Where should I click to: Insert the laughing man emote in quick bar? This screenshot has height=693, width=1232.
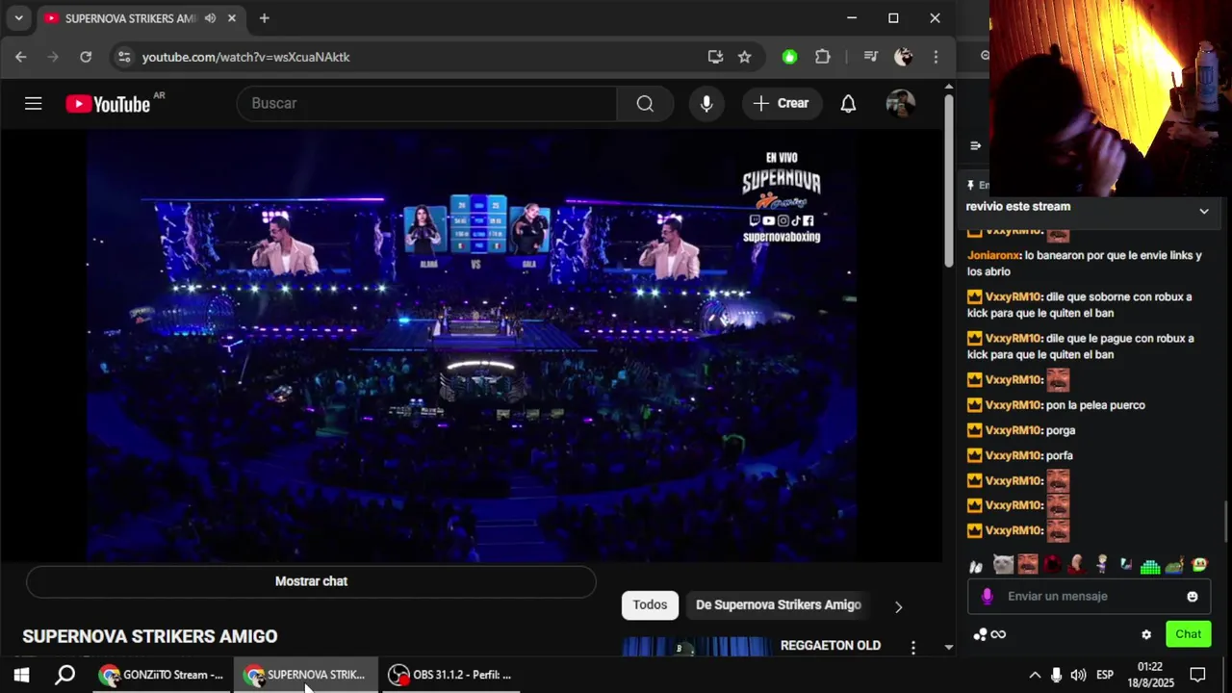(x=1028, y=565)
